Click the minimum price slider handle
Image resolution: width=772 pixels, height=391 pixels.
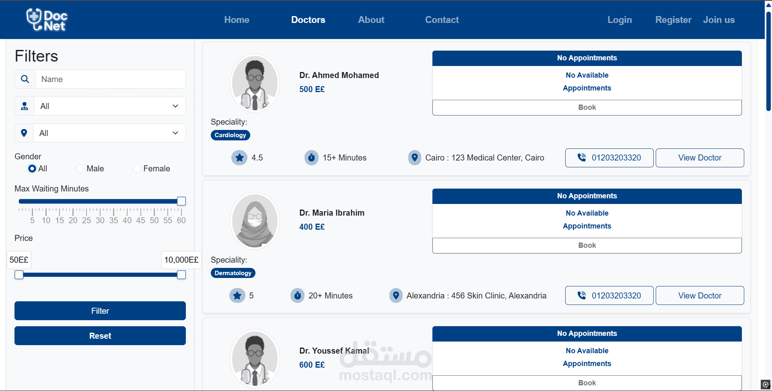(x=19, y=275)
